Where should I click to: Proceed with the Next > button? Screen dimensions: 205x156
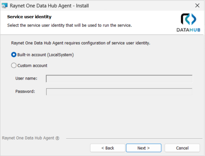(x=144, y=148)
